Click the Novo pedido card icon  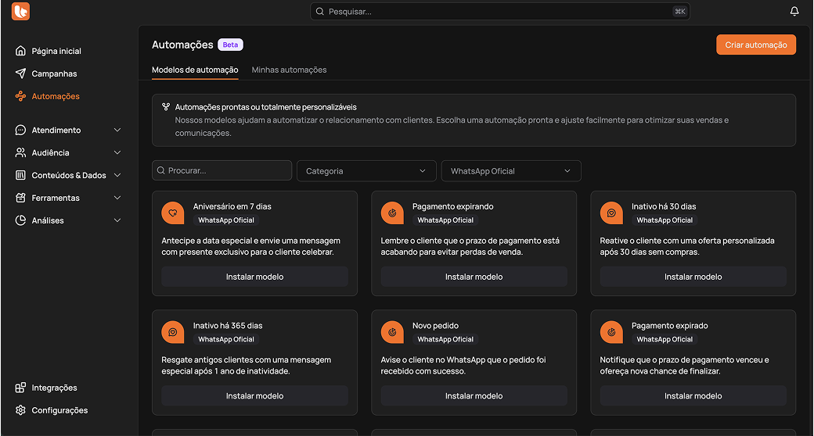tap(391, 331)
